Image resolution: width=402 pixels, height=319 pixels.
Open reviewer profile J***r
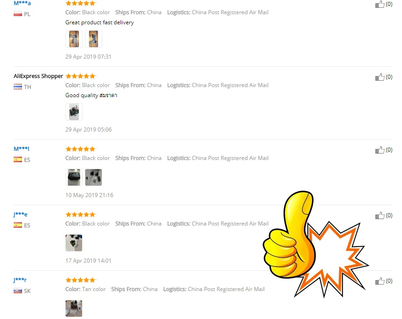click(20, 280)
